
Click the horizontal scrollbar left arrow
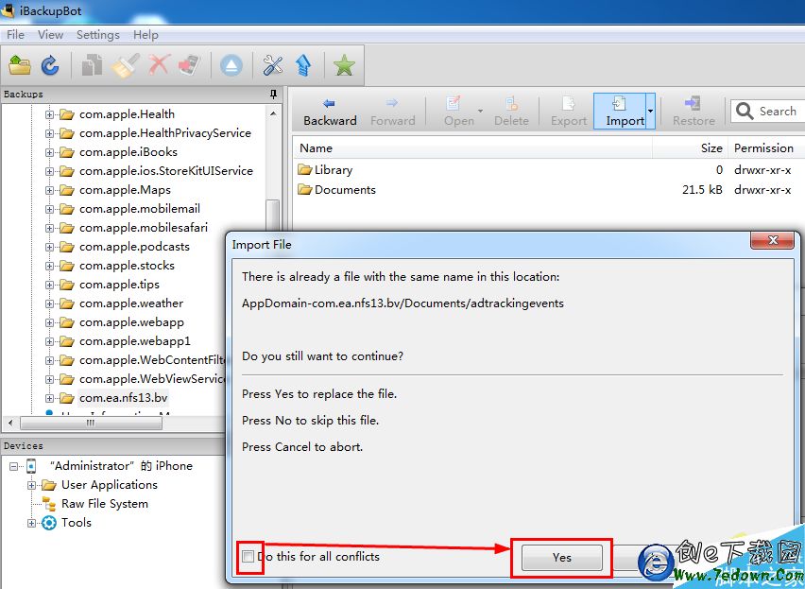click(10, 424)
